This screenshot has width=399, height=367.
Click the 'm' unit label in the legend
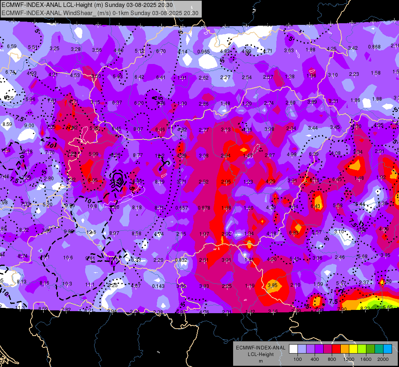[261, 361]
